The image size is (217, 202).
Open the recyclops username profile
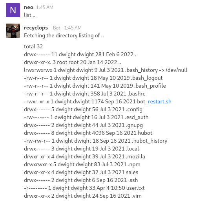(36, 28)
